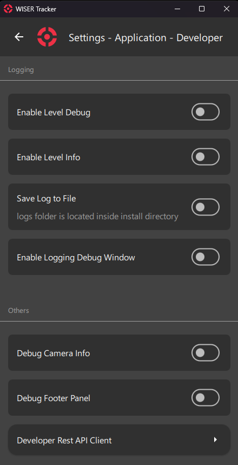Image resolution: width=238 pixels, height=465 pixels.
Task: Toggle the Debug Footer Panel switch
Action: click(206, 398)
